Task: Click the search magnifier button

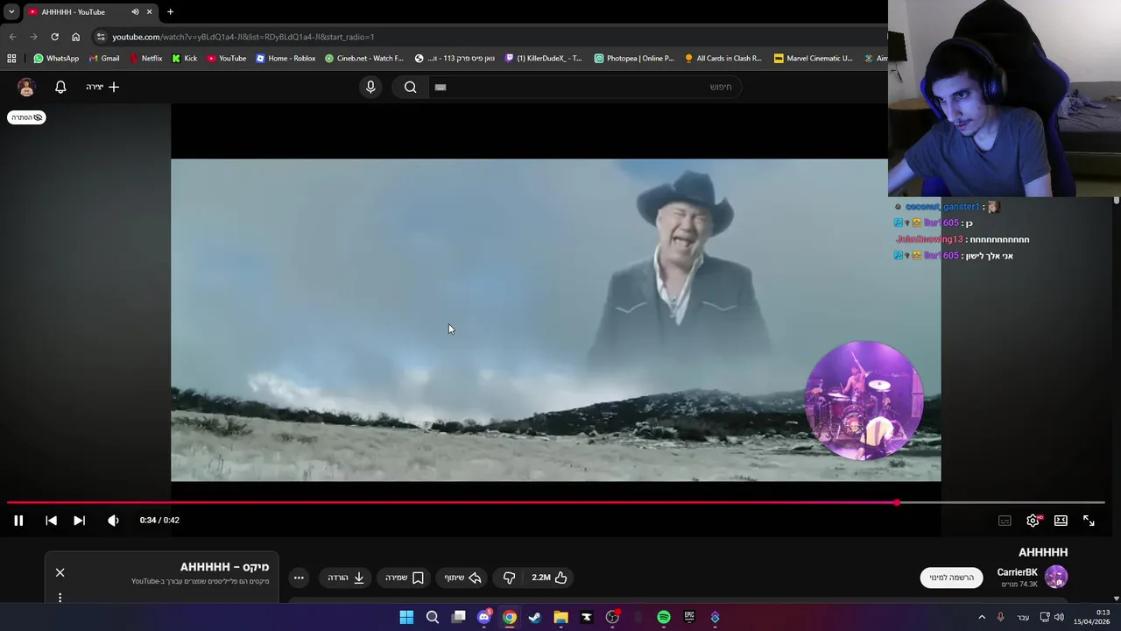Action: pyautogui.click(x=410, y=87)
